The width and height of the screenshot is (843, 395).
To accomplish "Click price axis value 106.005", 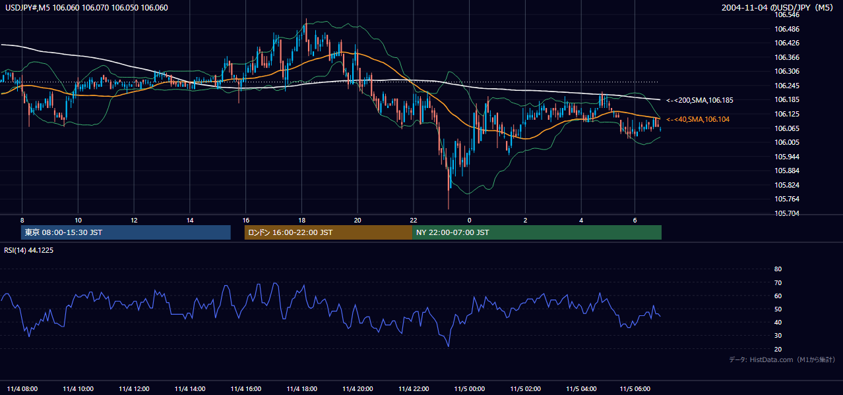I will click(x=788, y=142).
